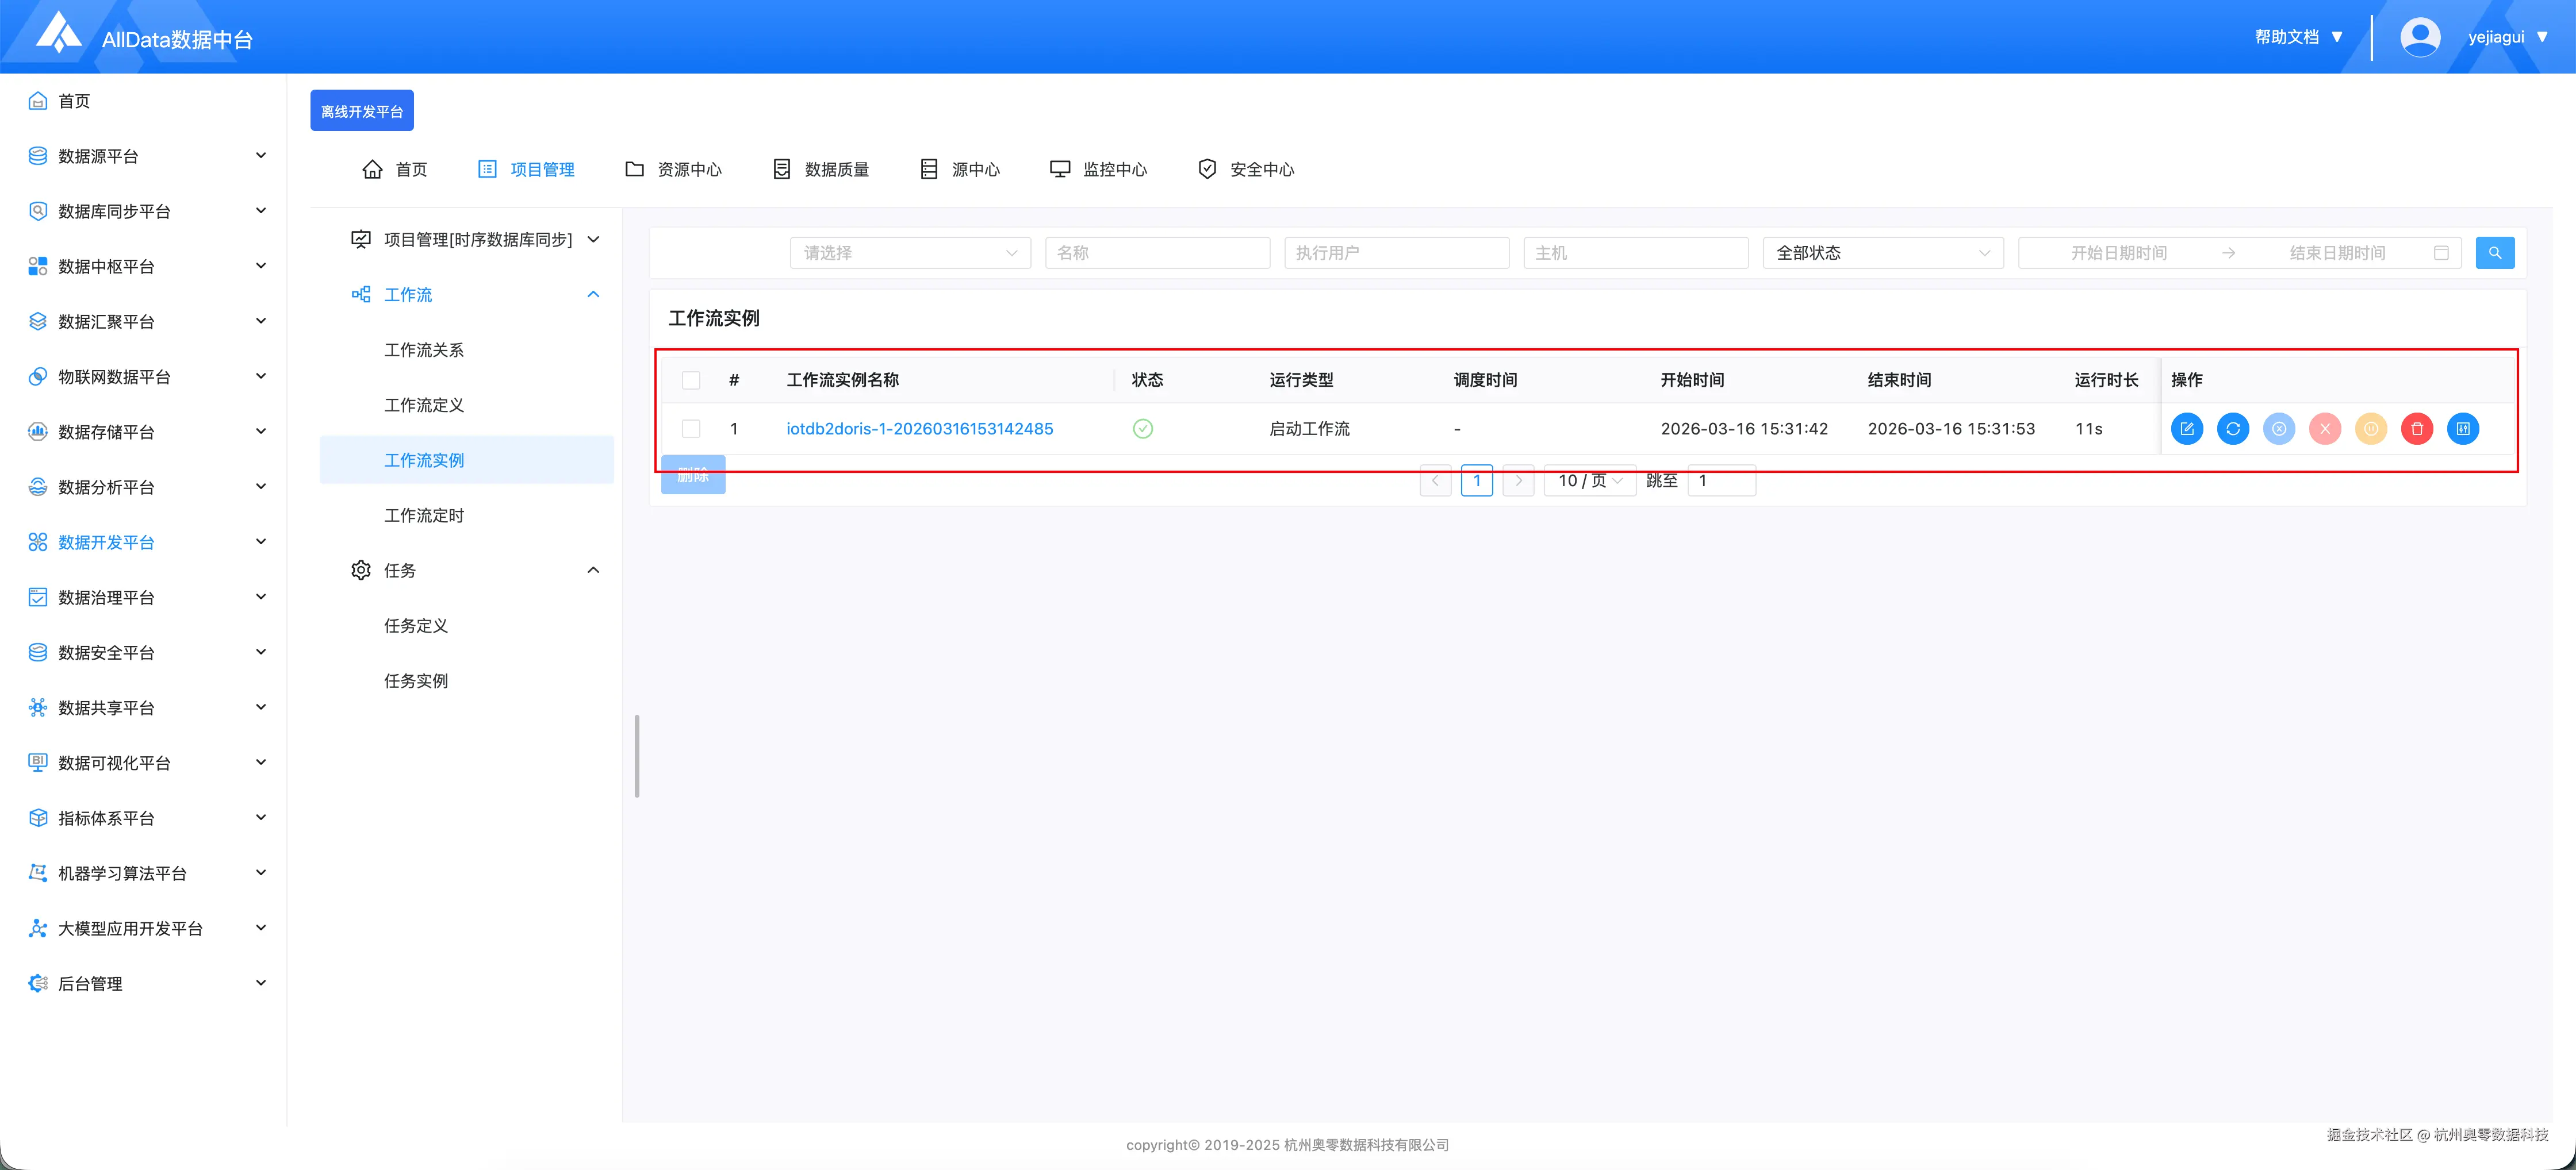Image resolution: width=2576 pixels, height=1170 pixels.
Task: Click the edit icon for iotdb2doris instance
Action: (x=2187, y=429)
